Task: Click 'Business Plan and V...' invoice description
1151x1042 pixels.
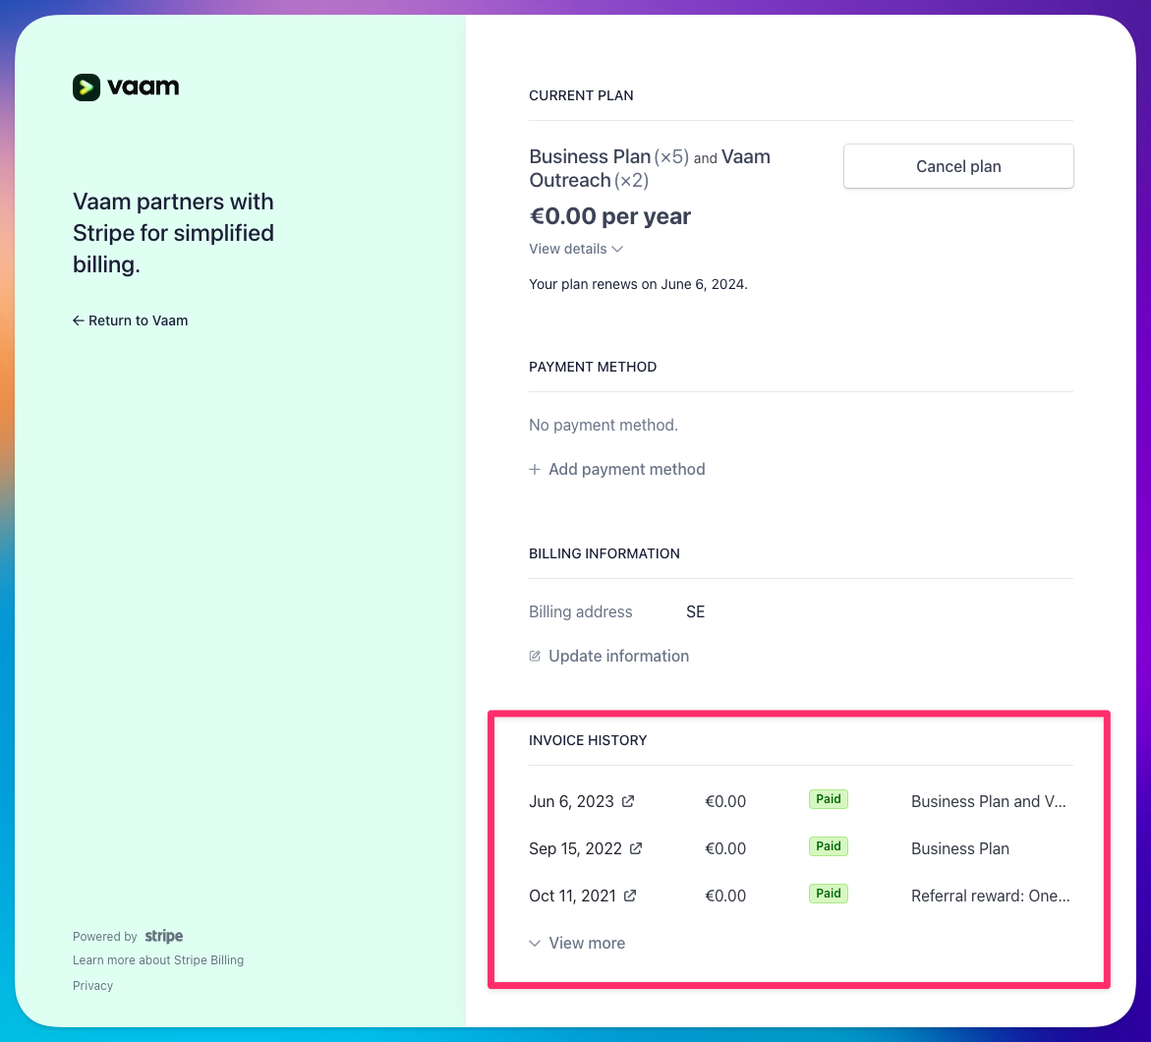Action: pyautogui.click(x=988, y=801)
